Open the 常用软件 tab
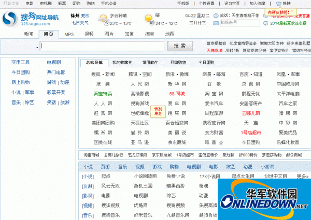This screenshot has width=311, height=220. 150,63
